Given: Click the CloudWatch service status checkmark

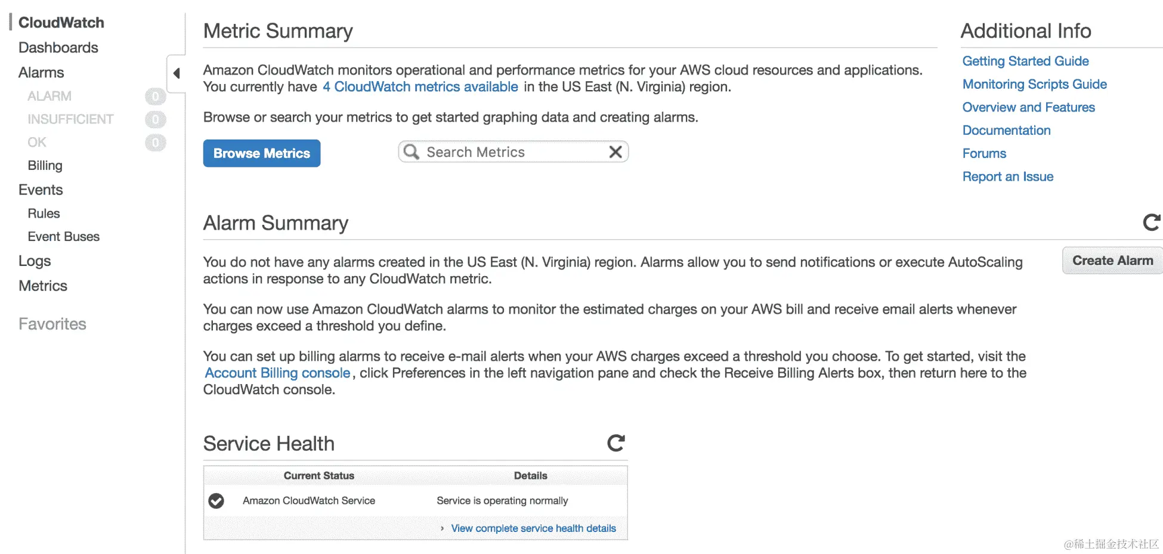Looking at the screenshot, I should [x=216, y=501].
